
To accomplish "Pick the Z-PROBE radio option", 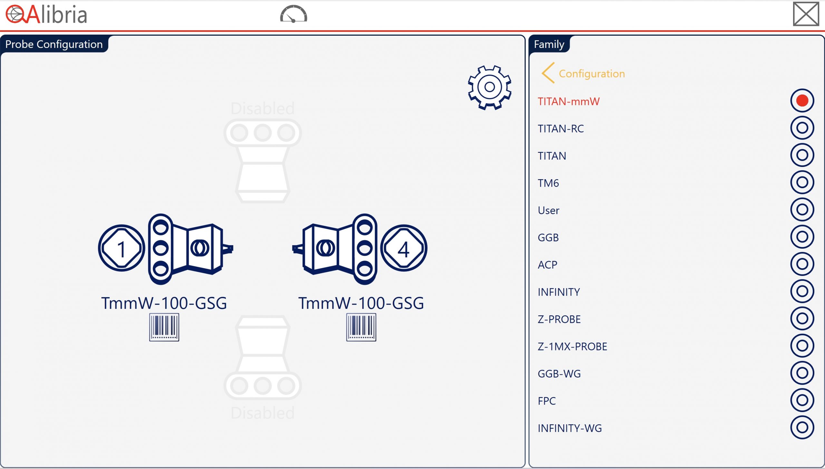I will click(x=802, y=318).
